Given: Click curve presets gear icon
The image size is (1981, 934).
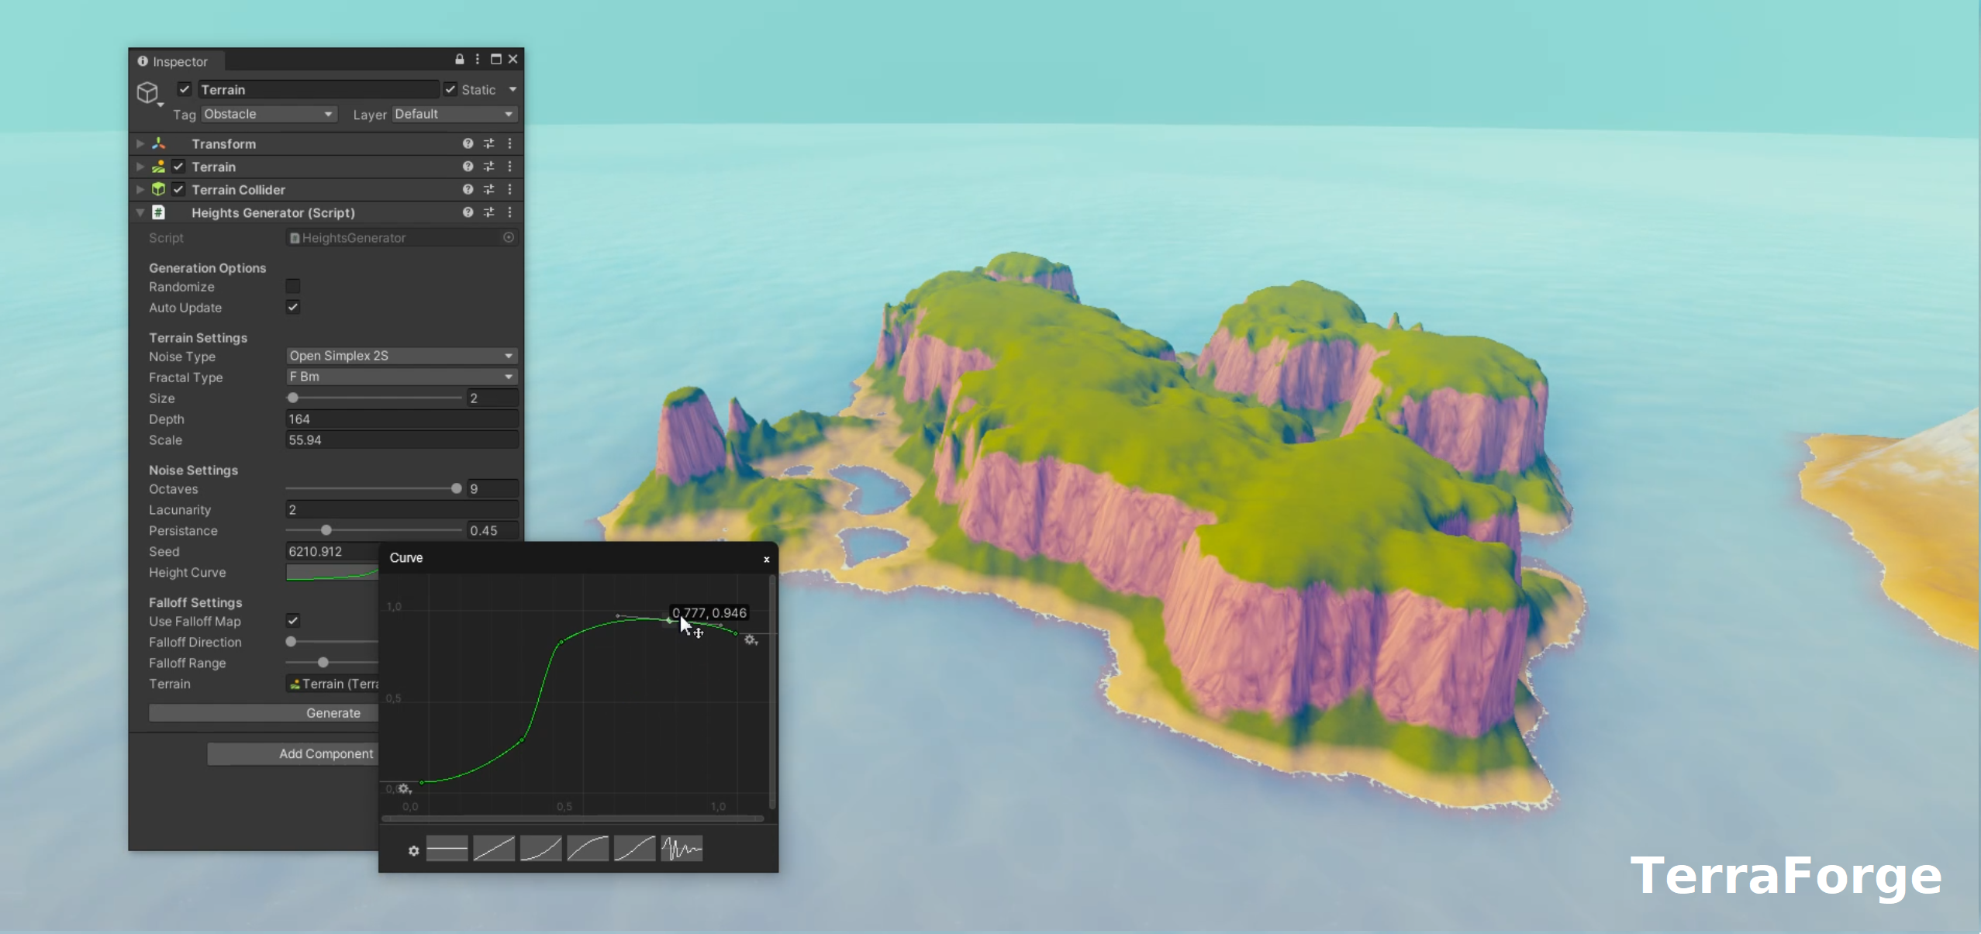Looking at the screenshot, I should 413,850.
